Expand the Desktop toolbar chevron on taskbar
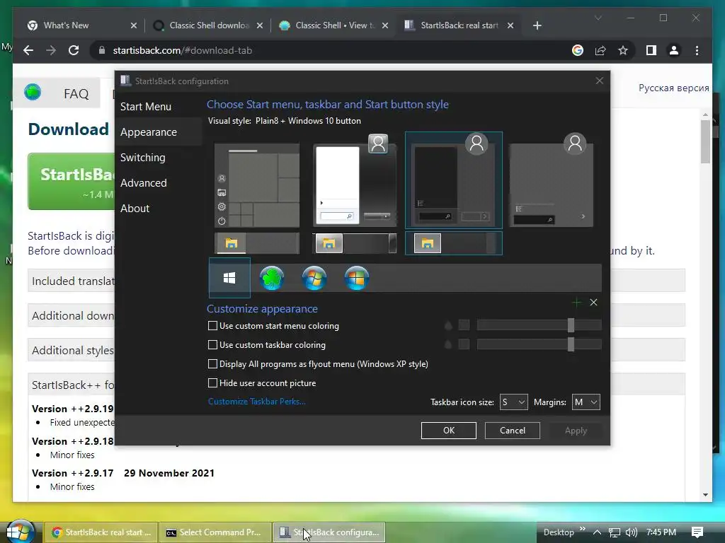This screenshot has width=725, height=543. [x=582, y=529]
